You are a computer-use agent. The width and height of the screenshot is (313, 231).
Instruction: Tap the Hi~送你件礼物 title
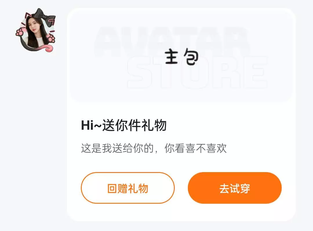coord(124,125)
